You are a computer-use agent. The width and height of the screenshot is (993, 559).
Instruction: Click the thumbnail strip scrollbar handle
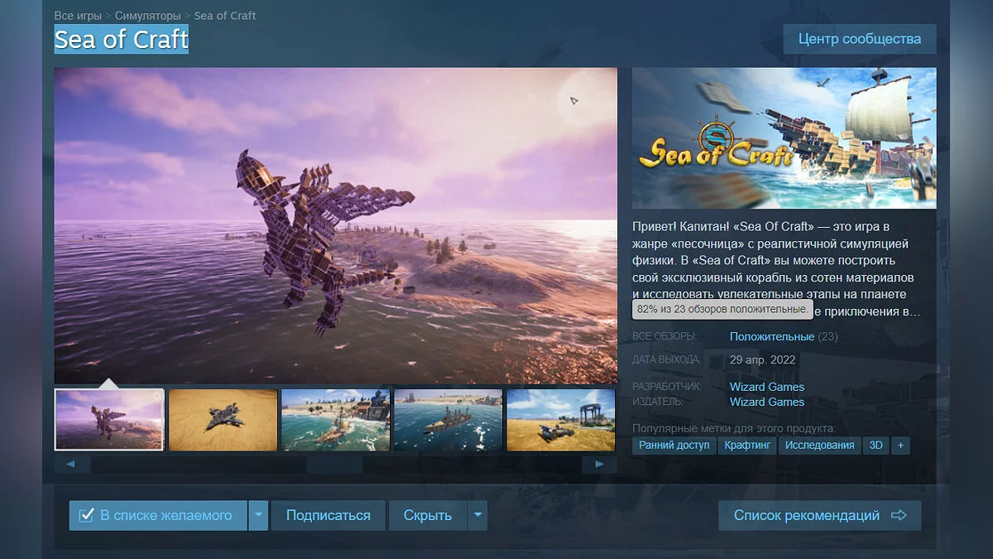point(334,465)
